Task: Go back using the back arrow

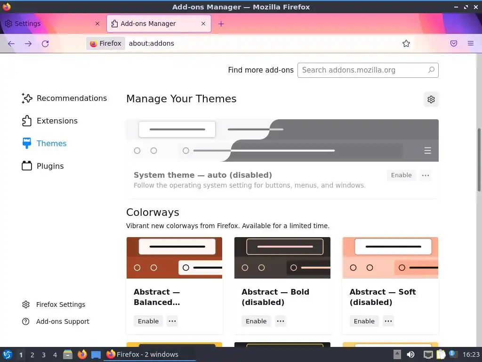Action: [x=11, y=43]
